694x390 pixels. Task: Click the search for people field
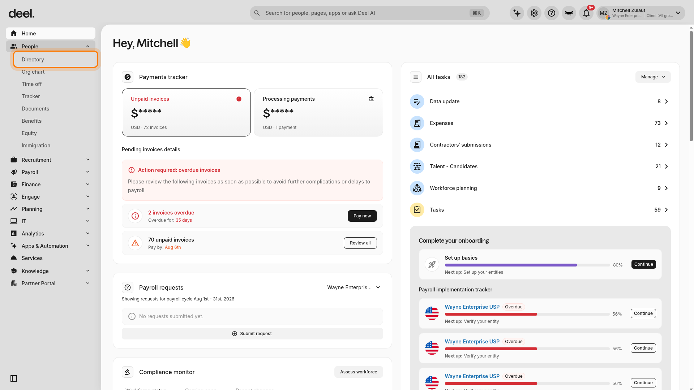click(x=369, y=13)
